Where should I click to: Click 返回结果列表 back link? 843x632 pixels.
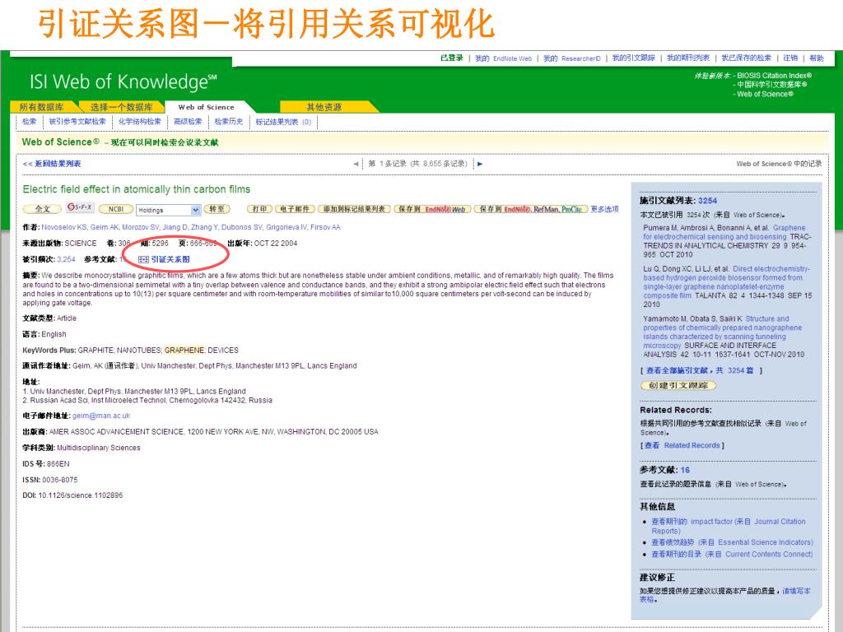pos(52,164)
